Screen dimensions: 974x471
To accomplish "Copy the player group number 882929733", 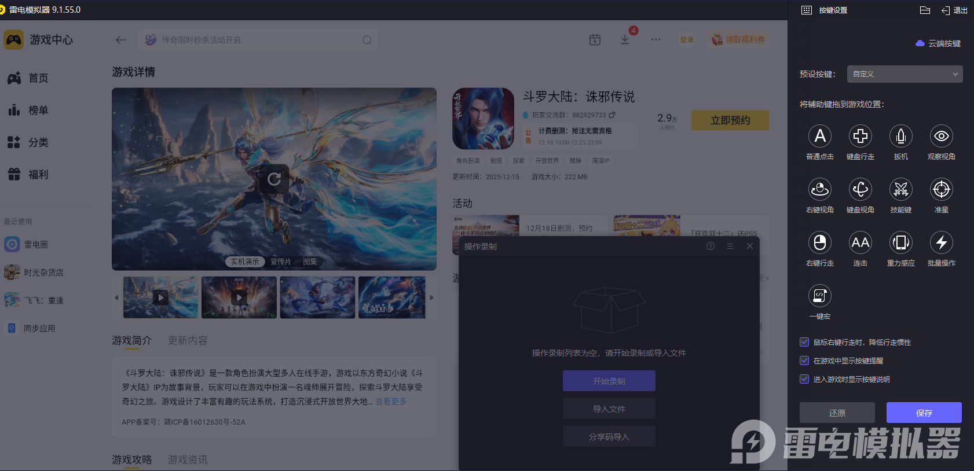I will click(x=612, y=115).
